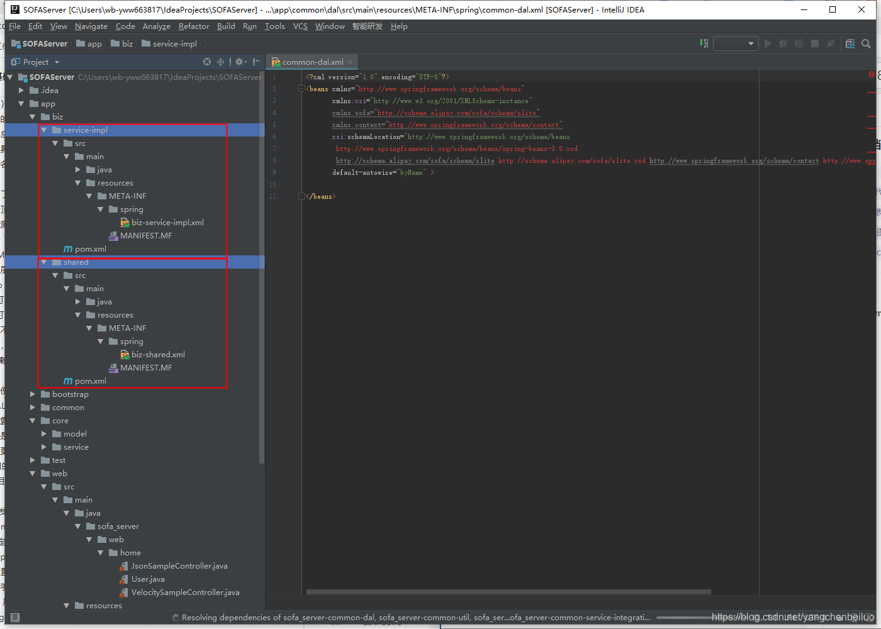
Task: Click the Collapse All icon in the Project panel
Action: pos(220,62)
